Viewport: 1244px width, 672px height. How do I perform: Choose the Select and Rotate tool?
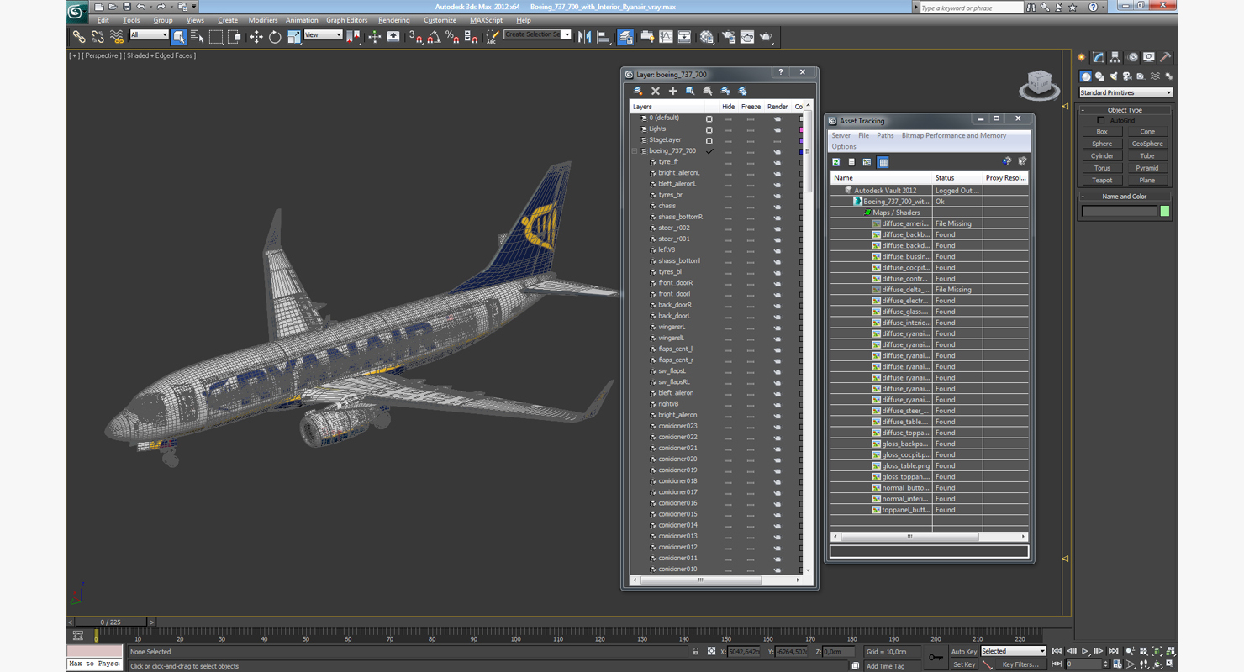275,37
